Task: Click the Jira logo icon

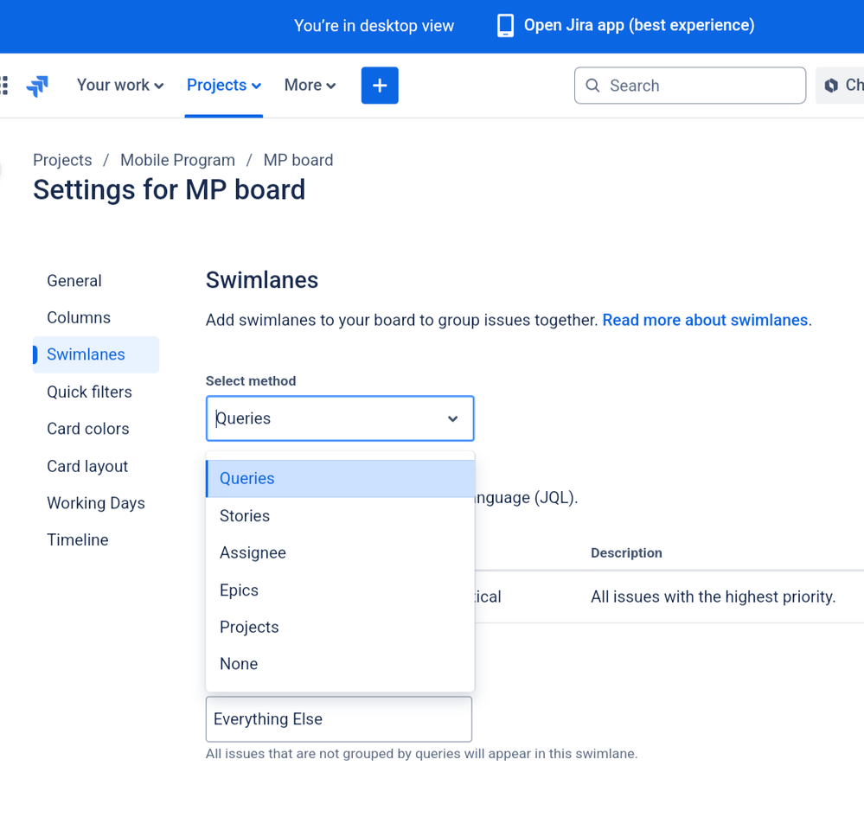Action: 37,86
